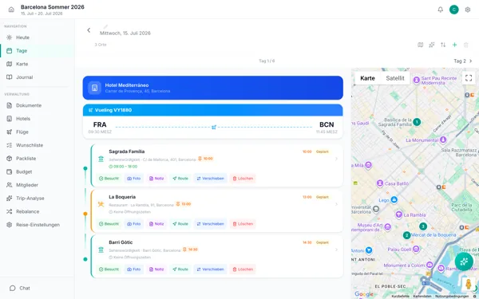
Task: Click the Palau Güell map pin
Action: (416, 250)
